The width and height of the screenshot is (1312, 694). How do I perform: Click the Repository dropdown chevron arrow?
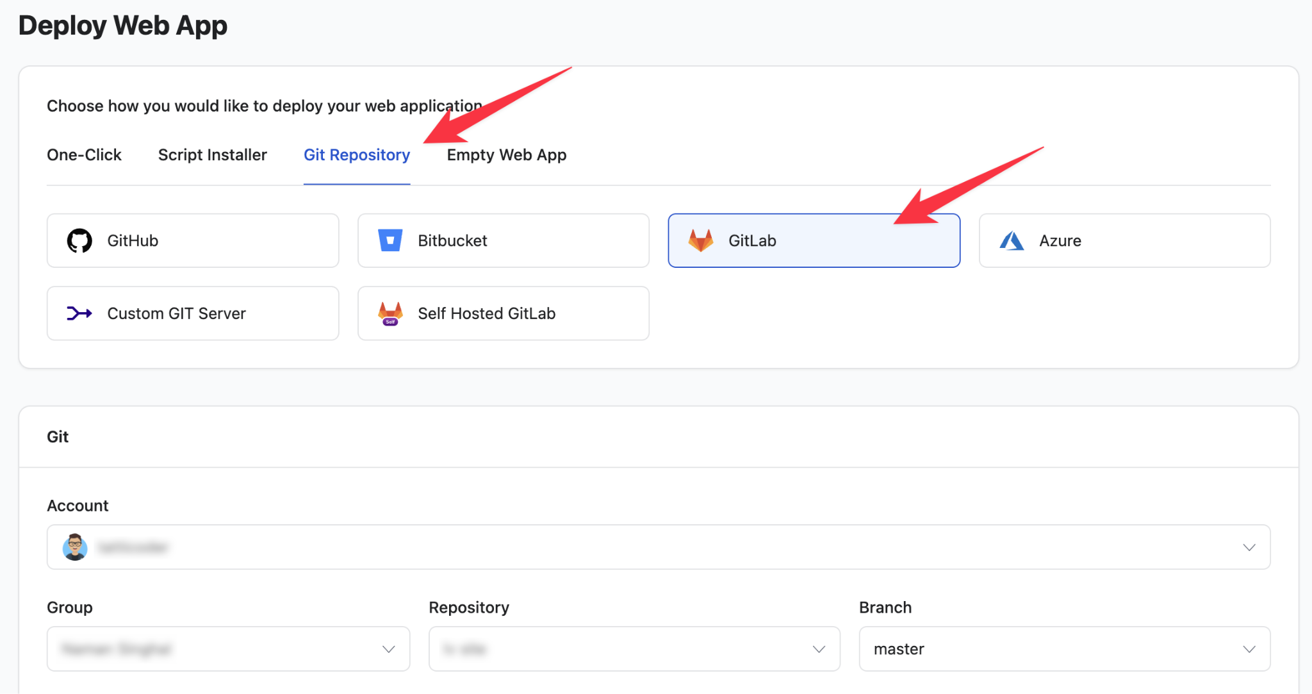pyautogui.click(x=819, y=649)
